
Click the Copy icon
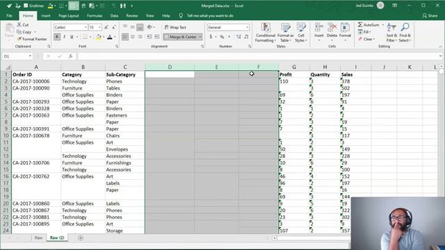point(19,32)
